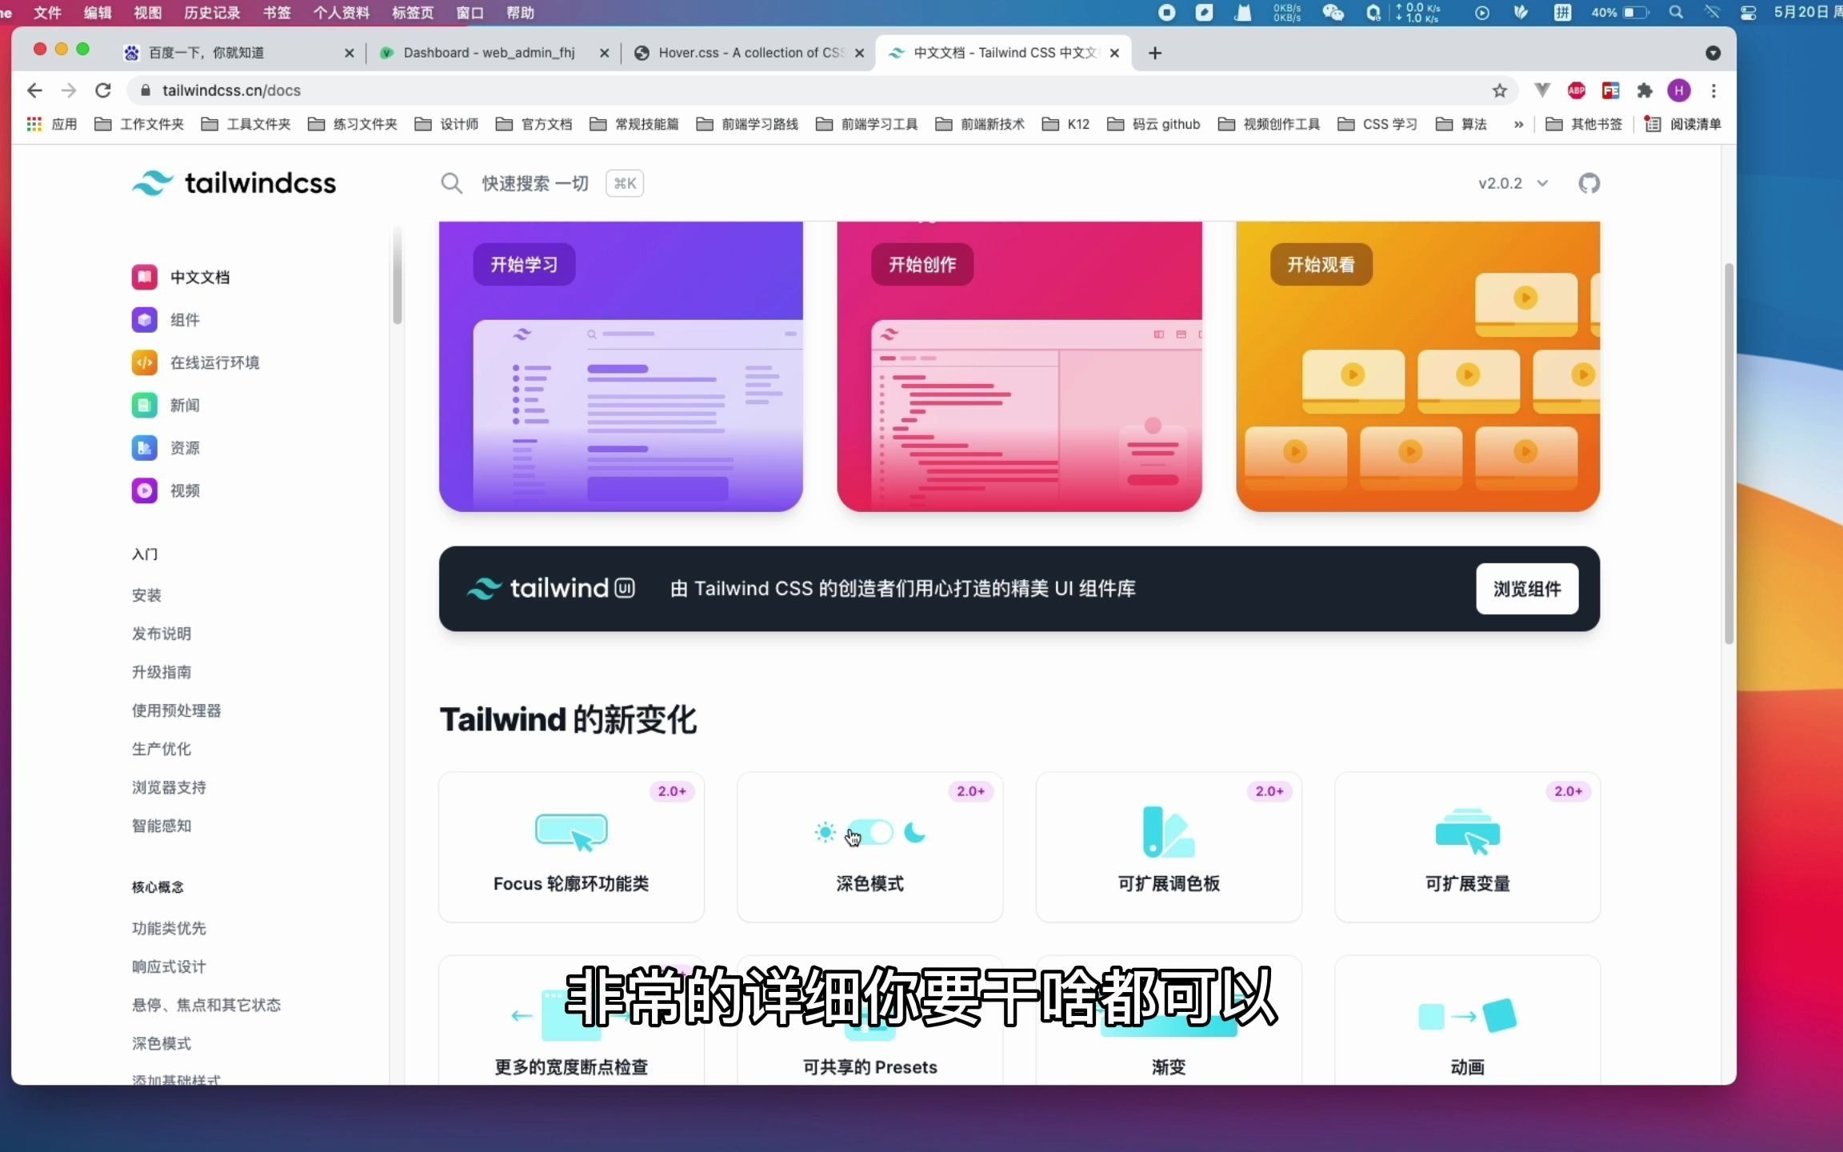Open Focus 轮廓环功能类 card
Viewport: 1843px width, 1152px height.
[571, 846]
